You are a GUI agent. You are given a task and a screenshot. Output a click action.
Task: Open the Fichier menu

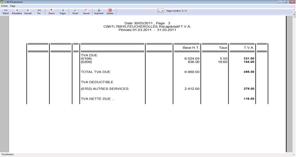click(x=5, y=6)
